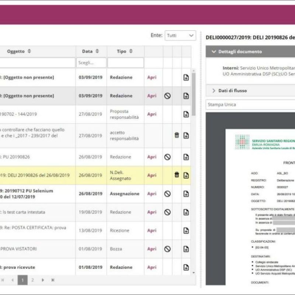The width and height of the screenshot is (295, 295).
Task: Go to page 2 of the table
Action: point(32,280)
